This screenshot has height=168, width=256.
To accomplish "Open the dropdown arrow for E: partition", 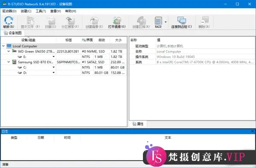I will 54,57.
